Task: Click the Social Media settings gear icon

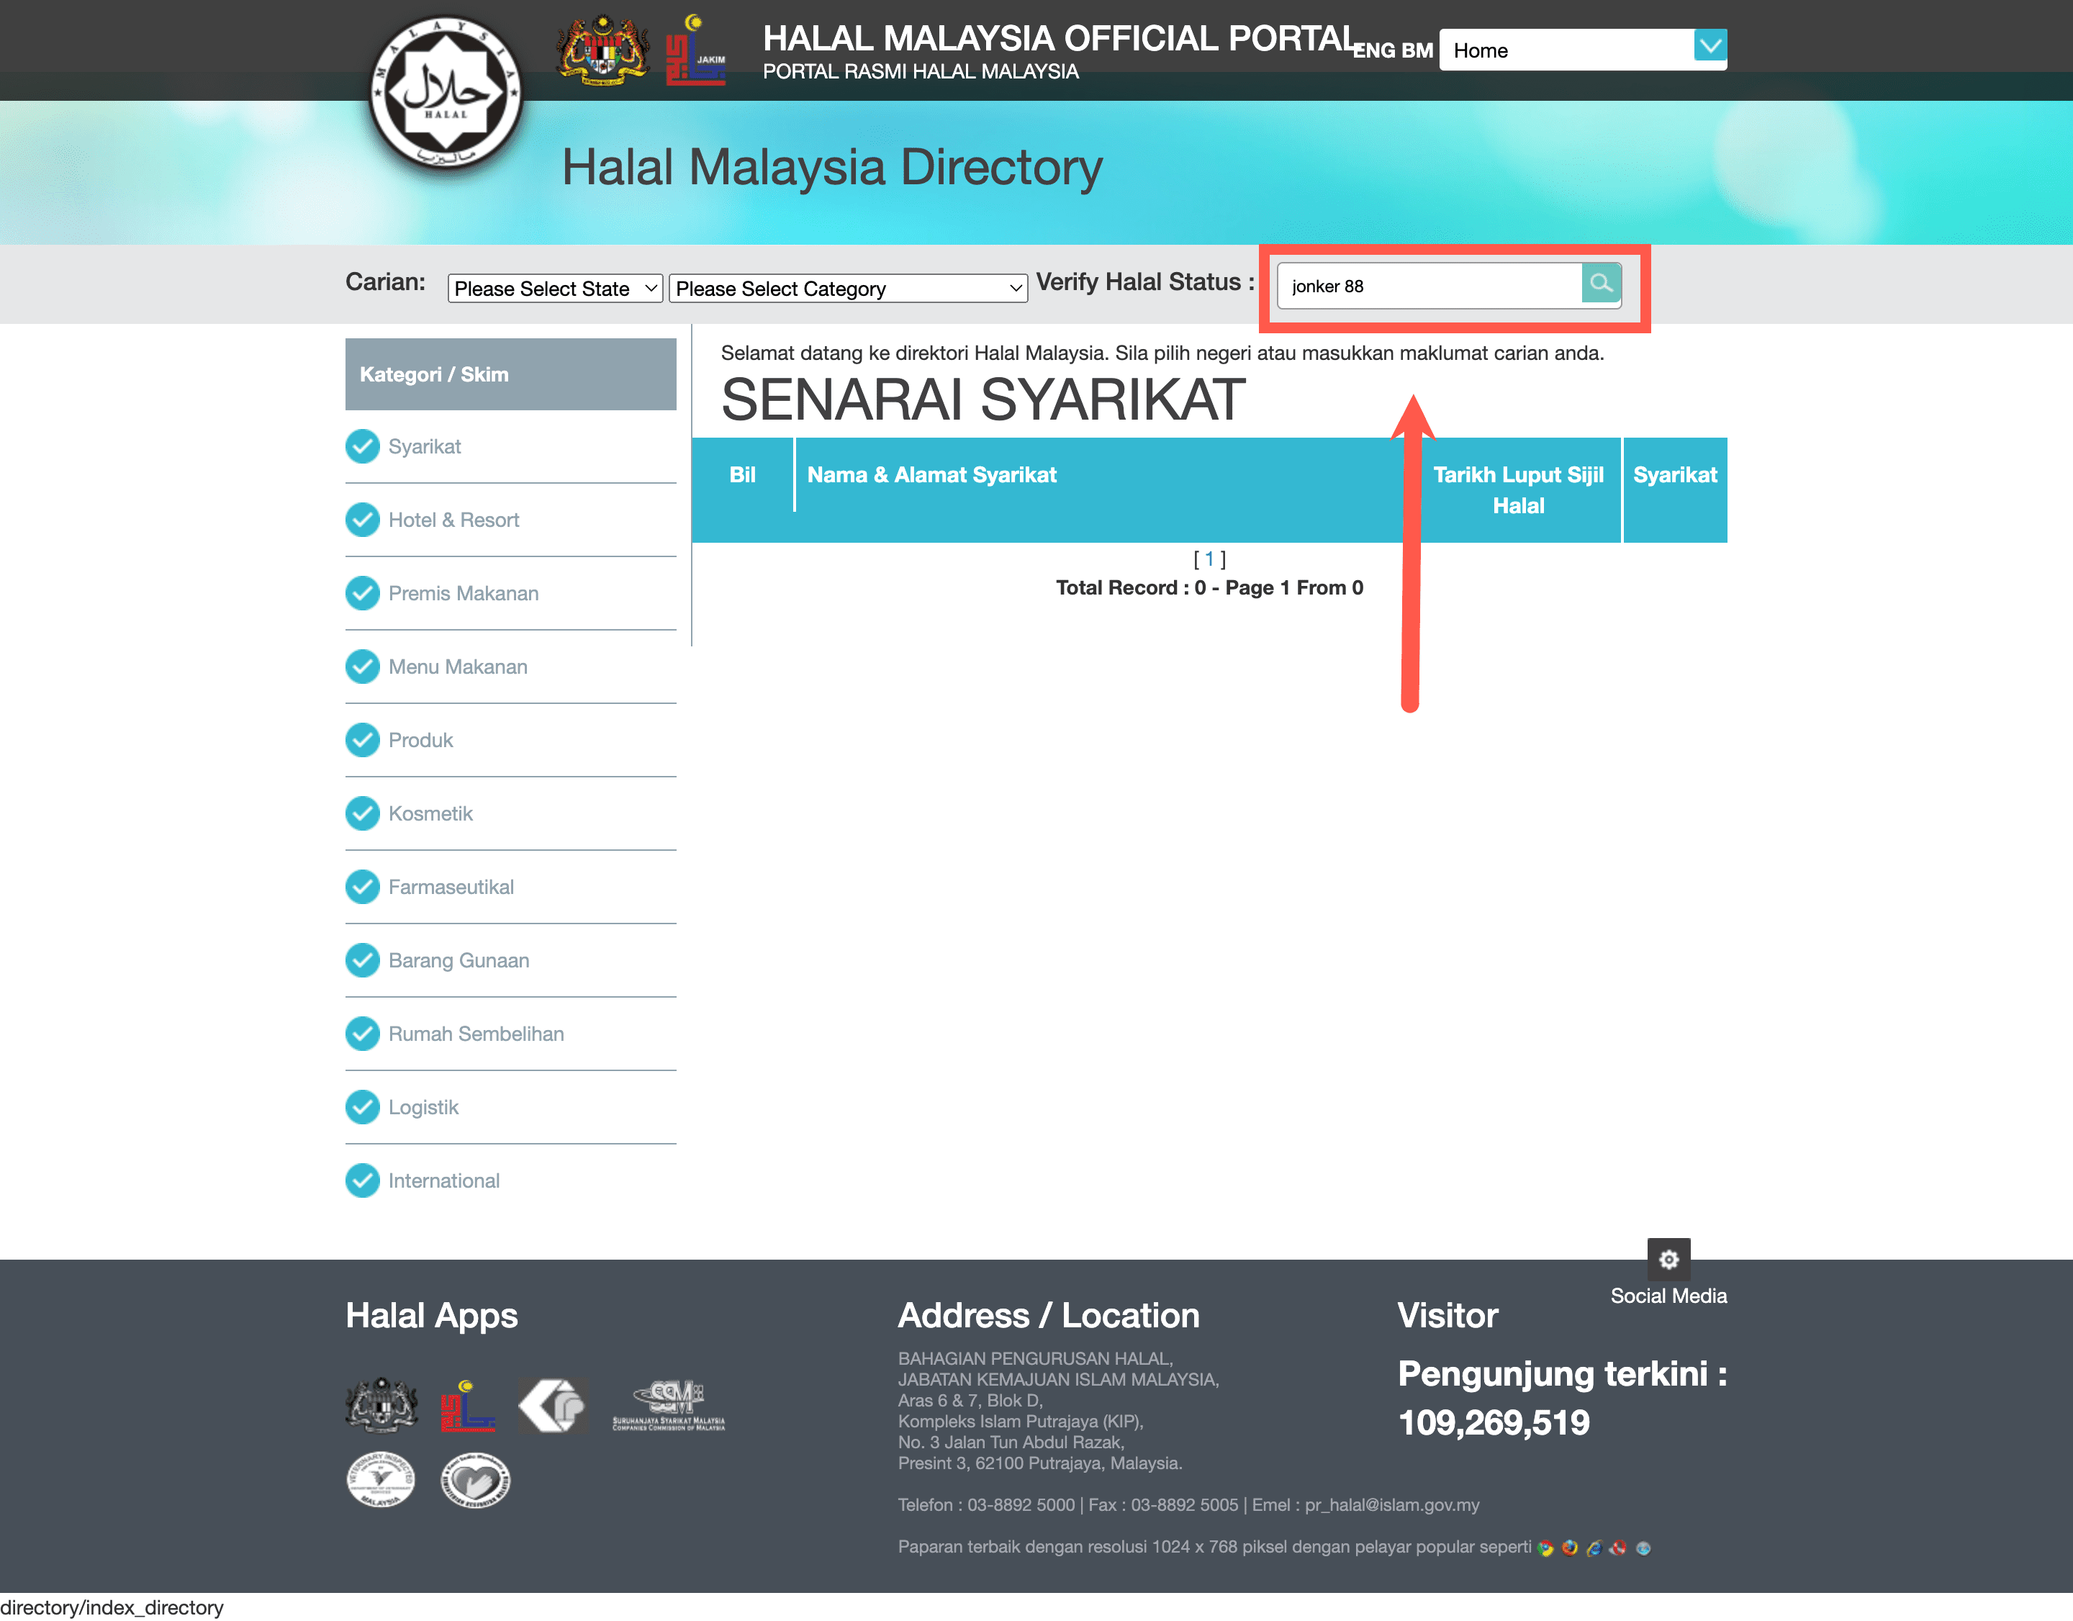Action: point(1669,1259)
